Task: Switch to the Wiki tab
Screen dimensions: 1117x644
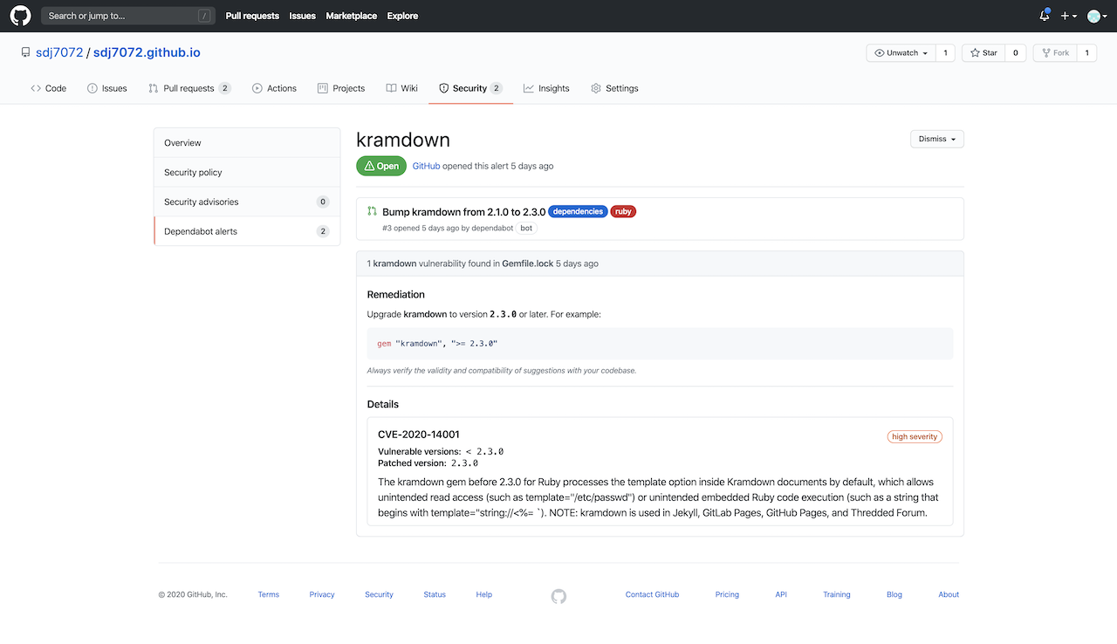Action: click(x=402, y=88)
